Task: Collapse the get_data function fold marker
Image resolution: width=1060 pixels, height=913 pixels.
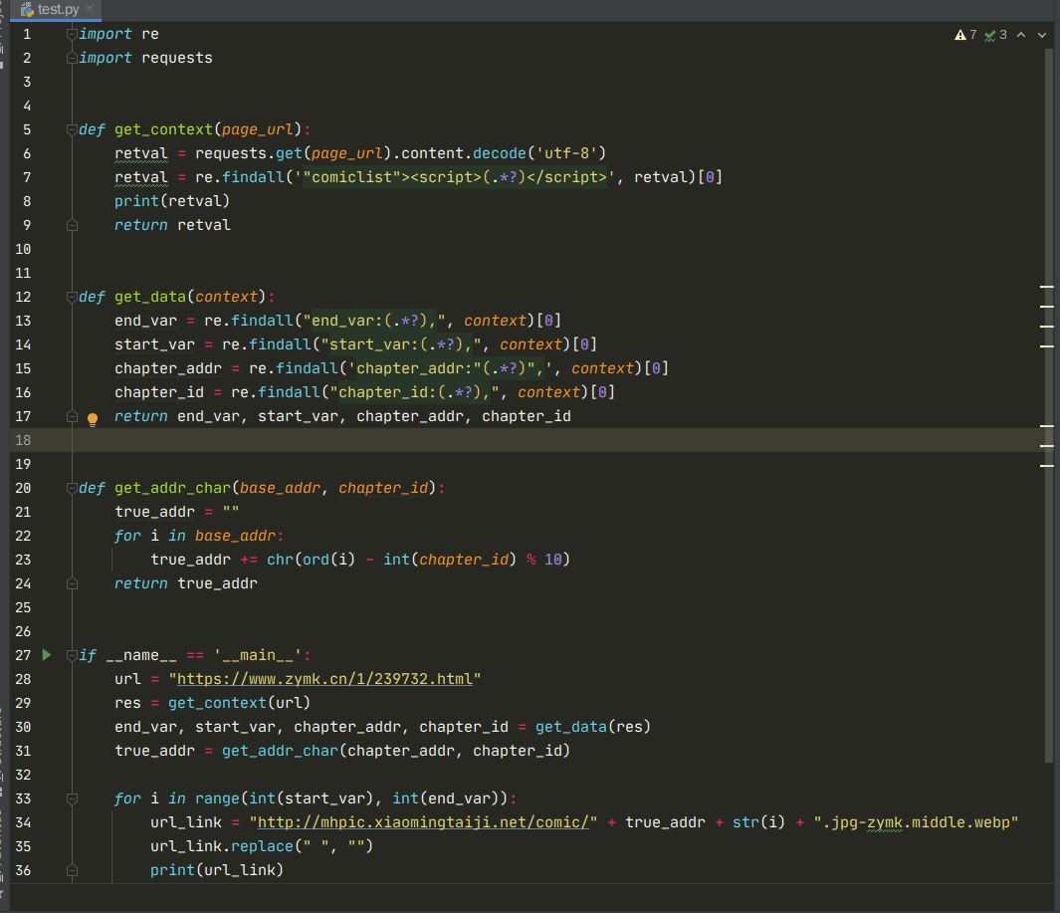Action: (71, 297)
